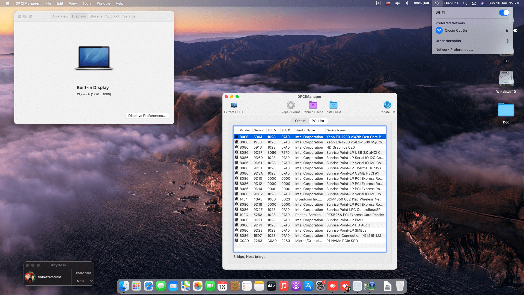Turn off the Wi-Fi switch
This screenshot has width=524, height=295.
pyautogui.click(x=504, y=13)
